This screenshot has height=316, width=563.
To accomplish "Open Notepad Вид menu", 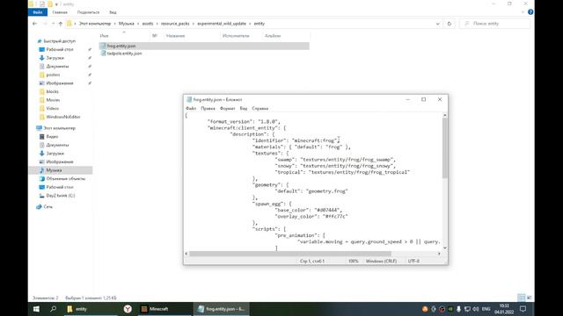I will (x=244, y=108).
